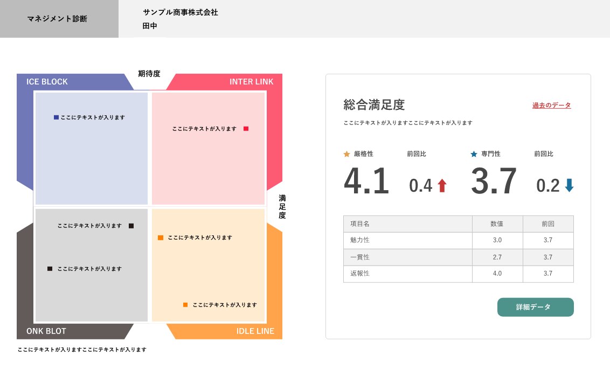Click the ICE BLOCK quadrant label

click(47, 82)
